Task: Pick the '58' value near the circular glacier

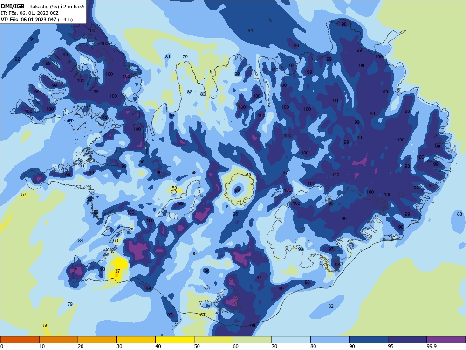Action: coord(248,175)
